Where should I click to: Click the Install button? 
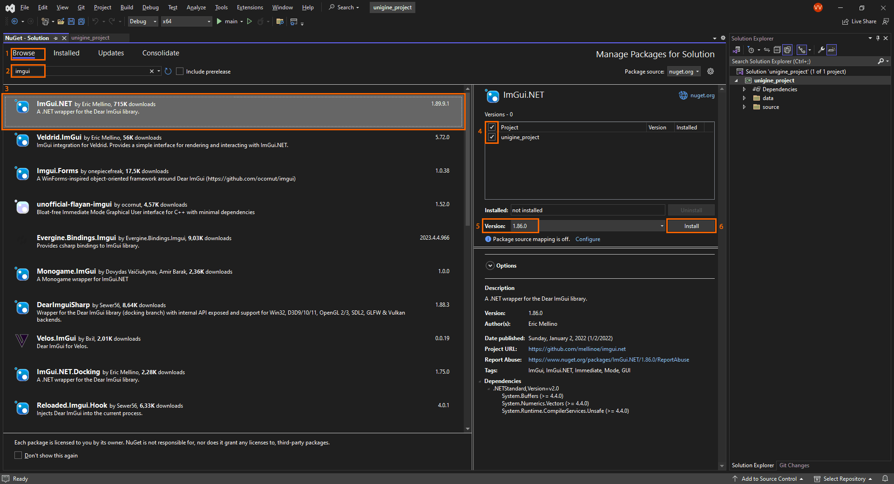691,226
